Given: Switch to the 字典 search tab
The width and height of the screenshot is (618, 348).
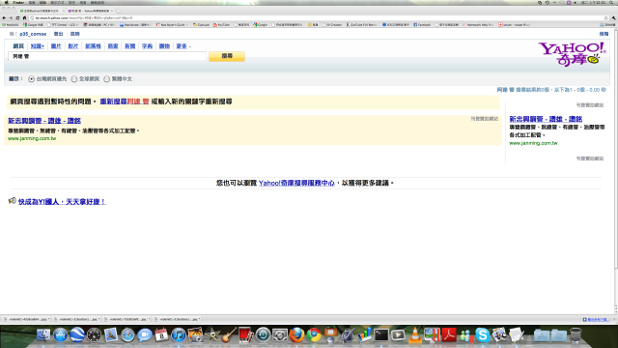Looking at the screenshot, I should pos(147,46).
